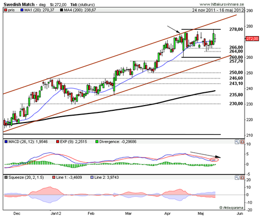
Task: Click the Tid: (slutkurs) label
Action: (82, 5)
